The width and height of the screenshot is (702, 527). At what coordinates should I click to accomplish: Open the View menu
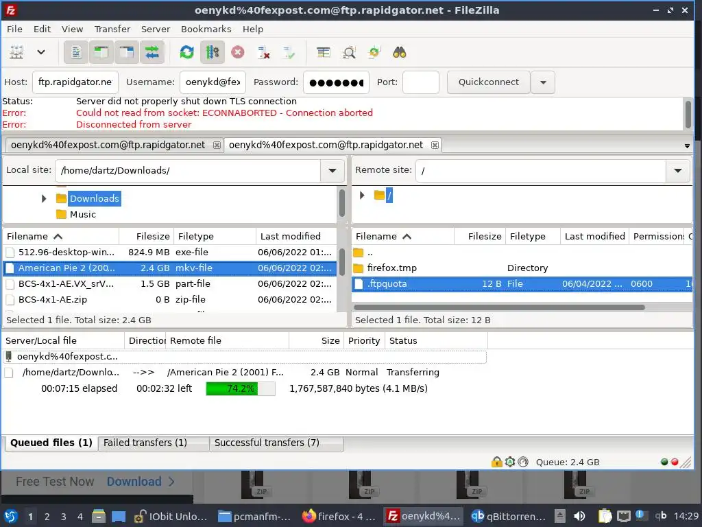click(x=72, y=29)
